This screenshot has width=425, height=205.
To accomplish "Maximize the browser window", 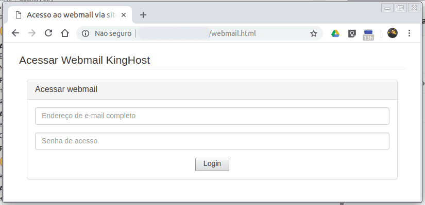I will (x=401, y=8).
